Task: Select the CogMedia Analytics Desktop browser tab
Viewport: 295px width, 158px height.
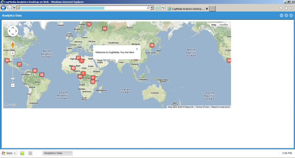Action: [186, 9]
